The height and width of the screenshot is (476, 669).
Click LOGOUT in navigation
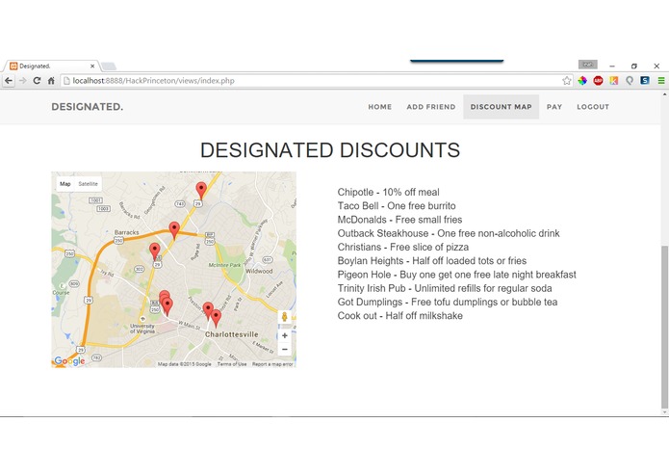[x=593, y=107]
